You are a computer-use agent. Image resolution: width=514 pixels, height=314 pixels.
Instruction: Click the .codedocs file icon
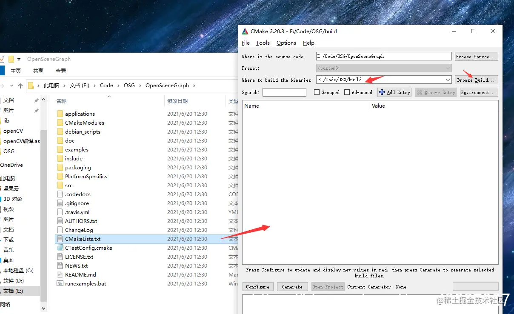pos(60,194)
